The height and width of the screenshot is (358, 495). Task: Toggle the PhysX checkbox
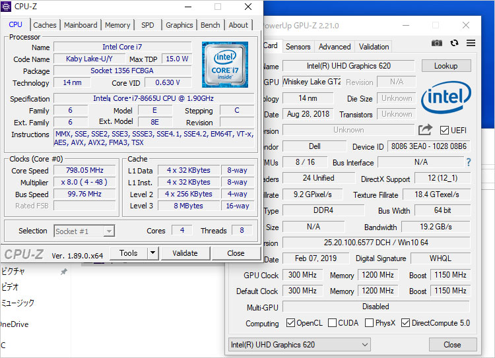369,322
